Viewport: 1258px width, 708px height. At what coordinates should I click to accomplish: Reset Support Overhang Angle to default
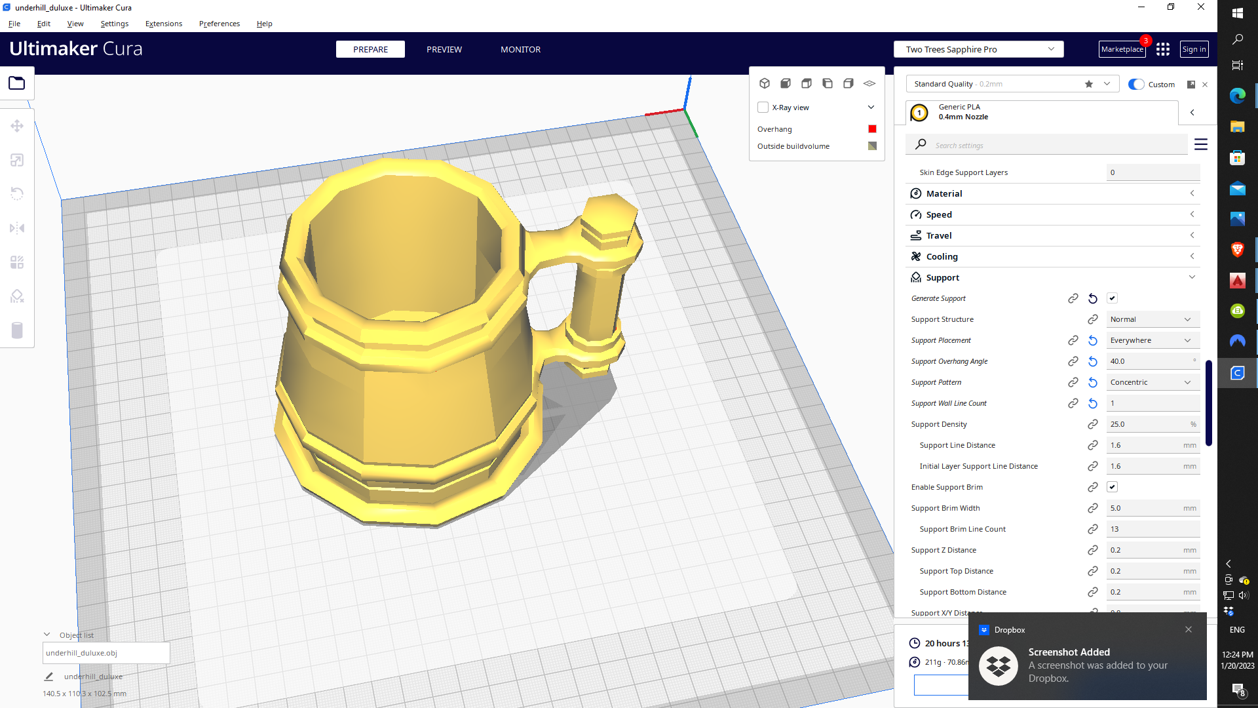click(x=1093, y=361)
